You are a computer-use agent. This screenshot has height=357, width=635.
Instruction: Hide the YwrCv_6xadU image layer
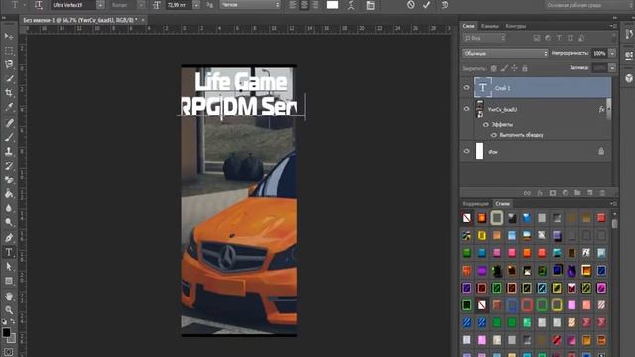click(x=466, y=109)
